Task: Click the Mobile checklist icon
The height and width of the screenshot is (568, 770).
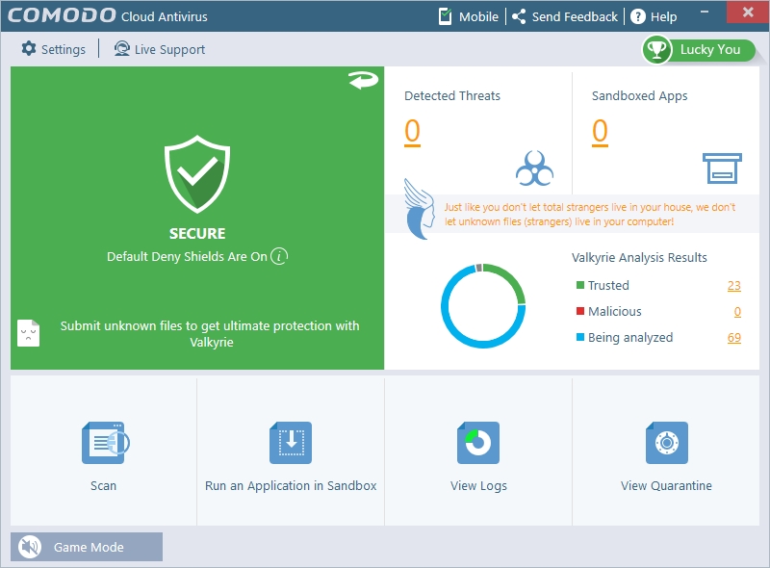Action: [445, 16]
